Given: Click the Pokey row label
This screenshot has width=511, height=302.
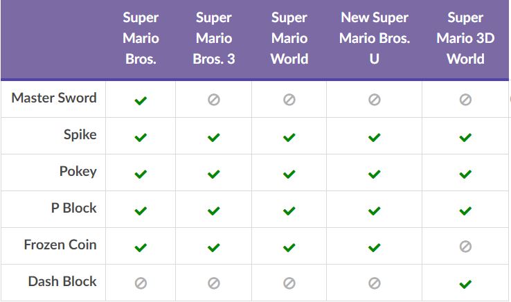Looking at the screenshot, I should coord(78,172).
